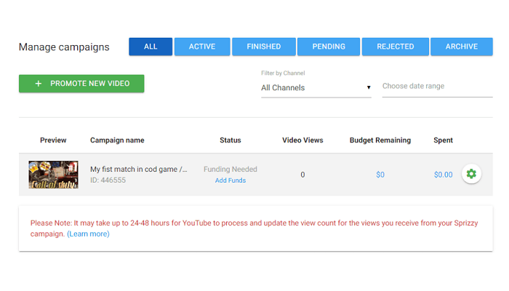Screen dimensions: 509x291
Task: Click the Campaign name column header
Action: (117, 140)
